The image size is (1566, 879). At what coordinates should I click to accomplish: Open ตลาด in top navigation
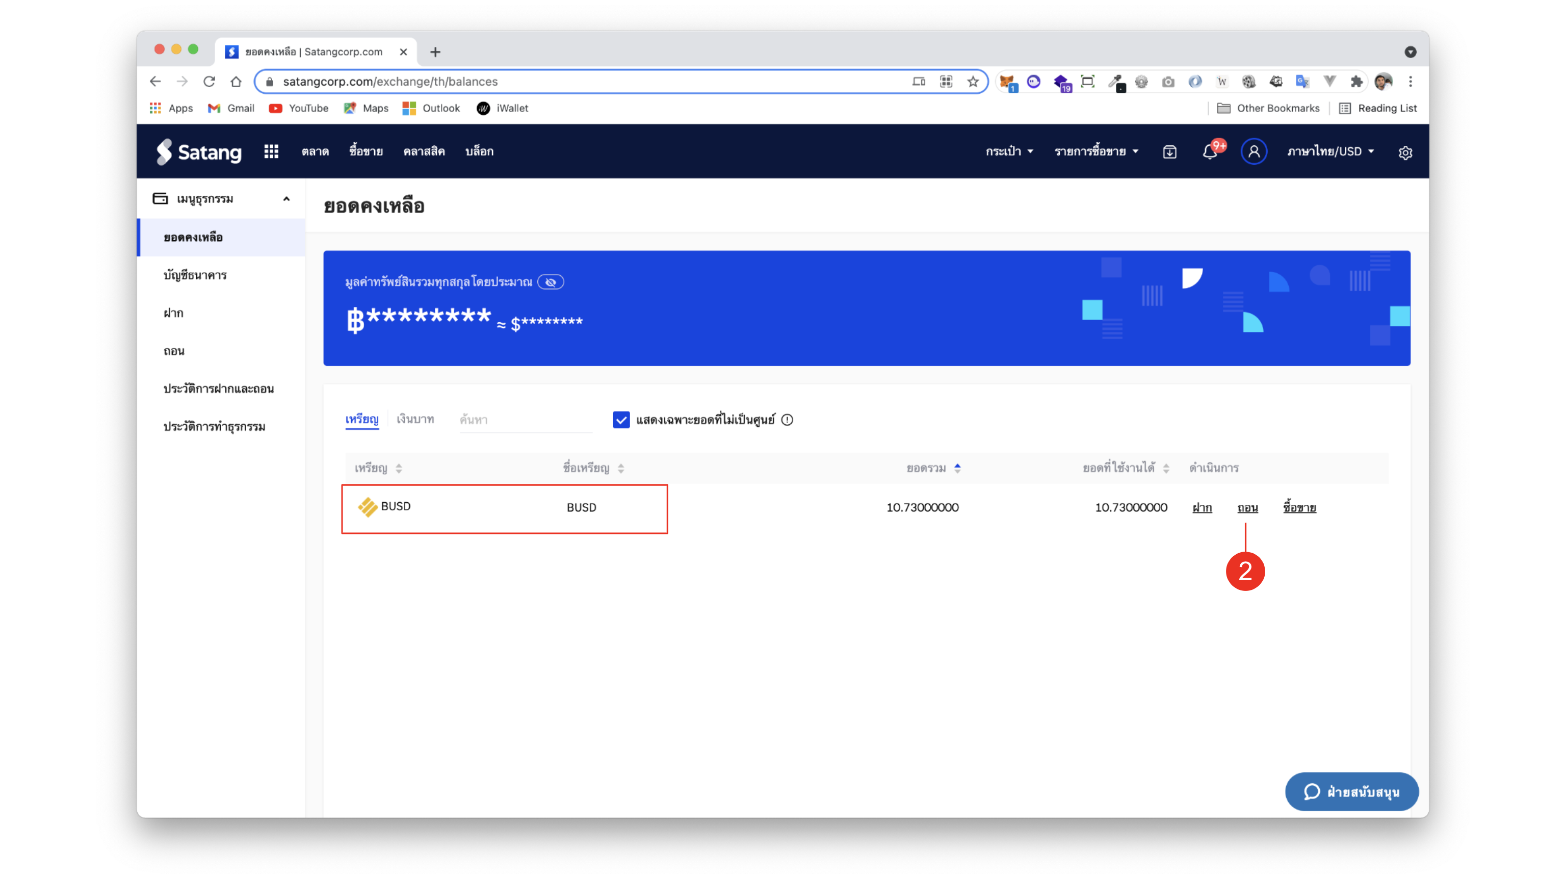[x=315, y=151]
